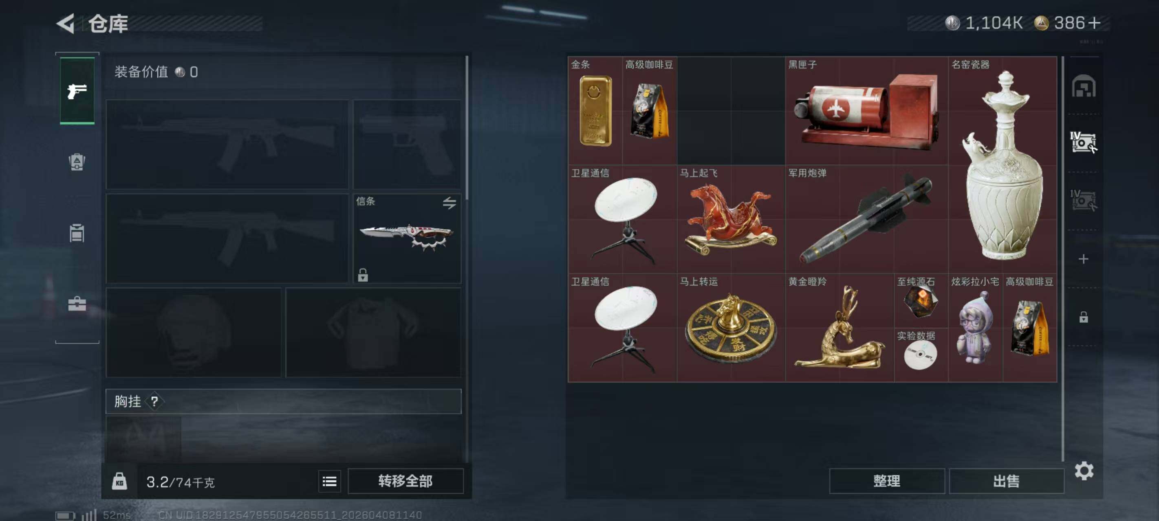1159x521 pixels.
Task: Open the gear settings icon at the bottom right
Action: coord(1084,471)
